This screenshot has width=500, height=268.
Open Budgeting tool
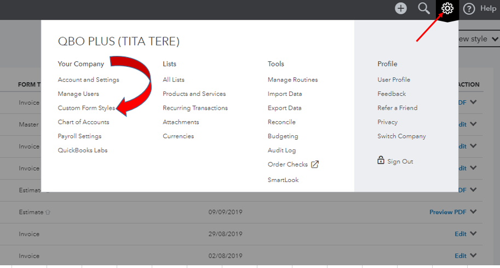pyautogui.click(x=283, y=136)
